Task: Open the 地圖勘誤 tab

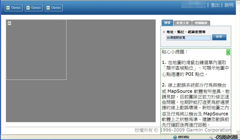Action: tap(201, 23)
